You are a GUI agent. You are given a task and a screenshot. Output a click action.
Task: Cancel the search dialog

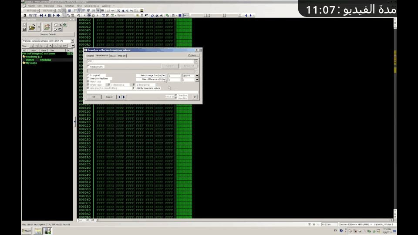[x=109, y=97]
